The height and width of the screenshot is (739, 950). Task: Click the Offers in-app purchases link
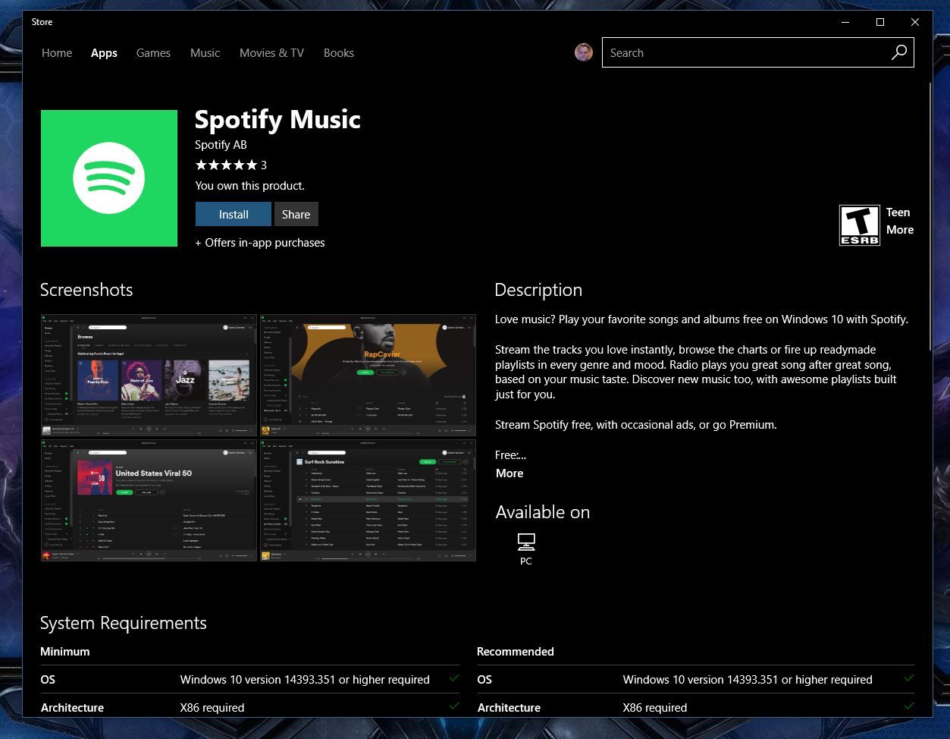pyautogui.click(x=260, y=242)
